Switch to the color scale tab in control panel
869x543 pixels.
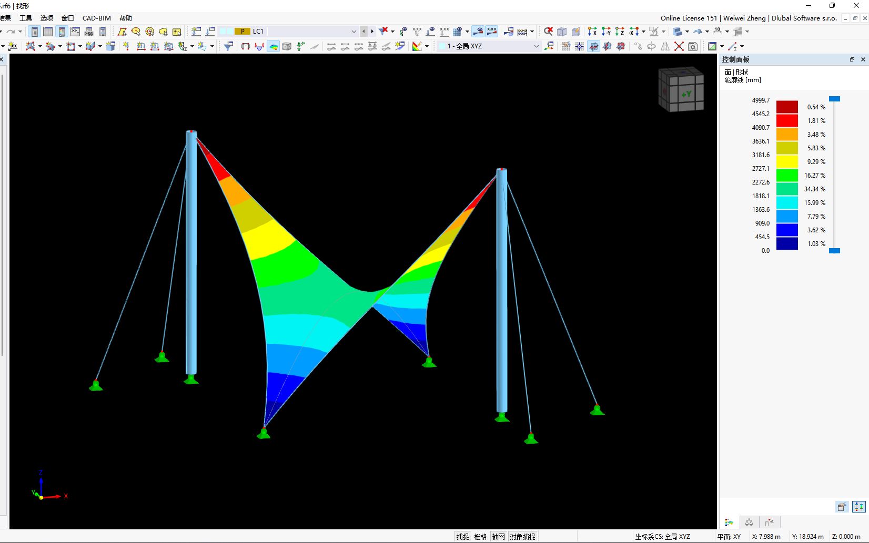(x=729, y=522)
